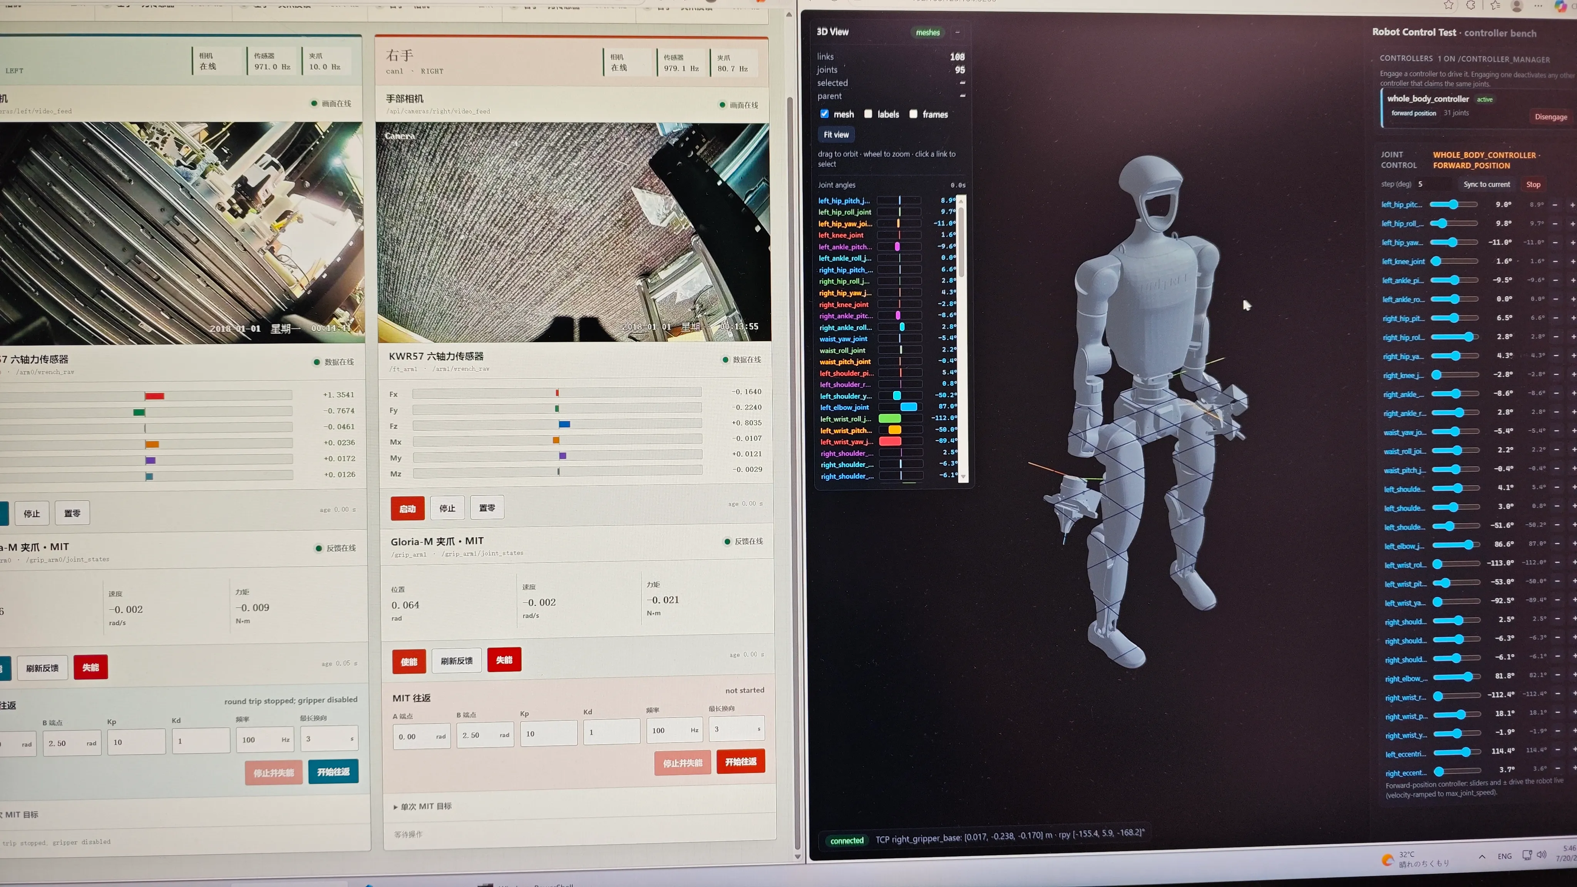
Task: Decrease left_wrist_roll using its minus button
Action: point(1557,563)
